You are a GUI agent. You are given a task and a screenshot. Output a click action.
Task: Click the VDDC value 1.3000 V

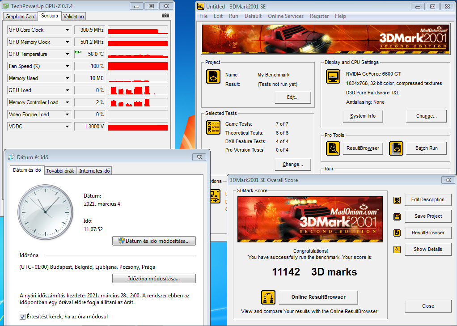[x=89, y=127]
